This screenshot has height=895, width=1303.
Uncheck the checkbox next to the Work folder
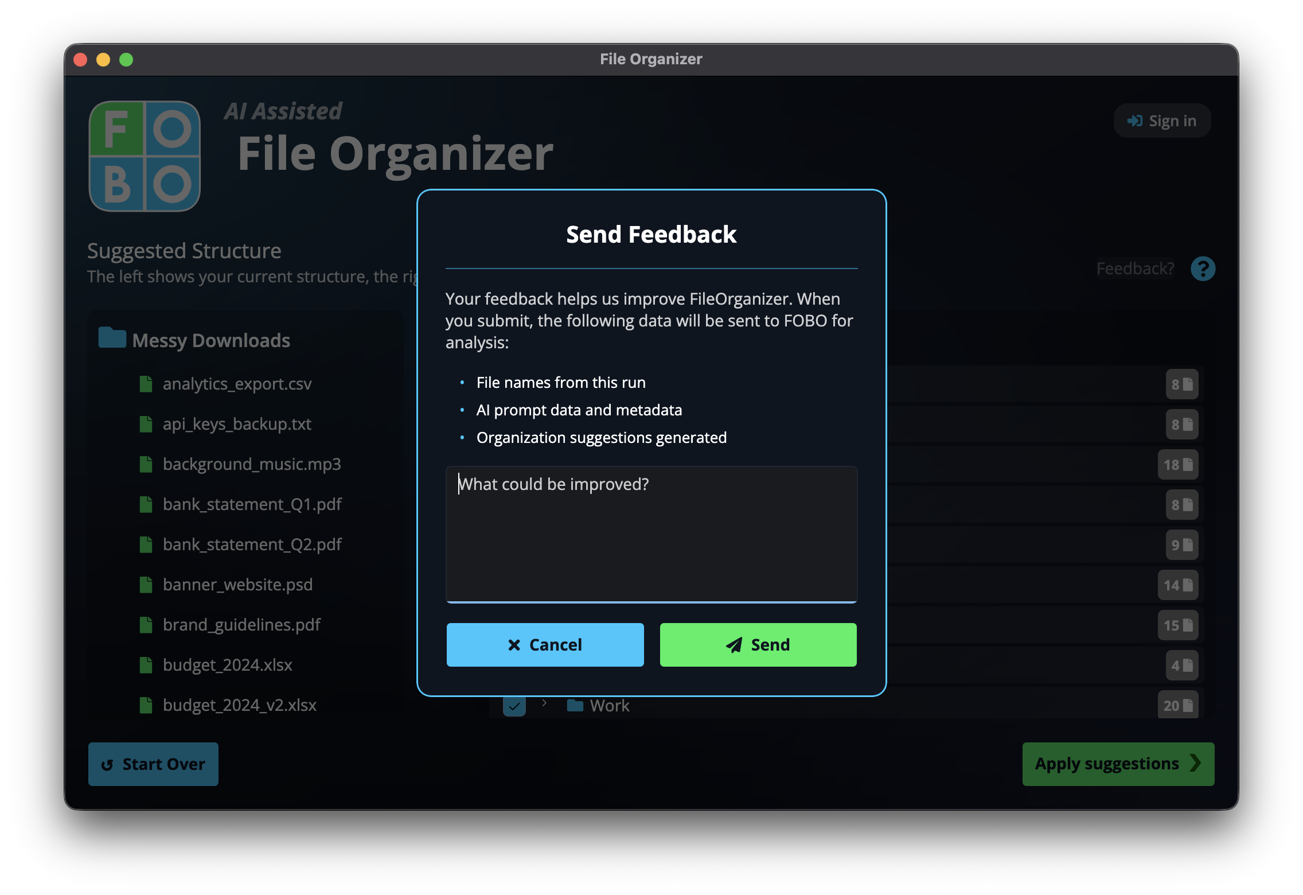[514, 705]
